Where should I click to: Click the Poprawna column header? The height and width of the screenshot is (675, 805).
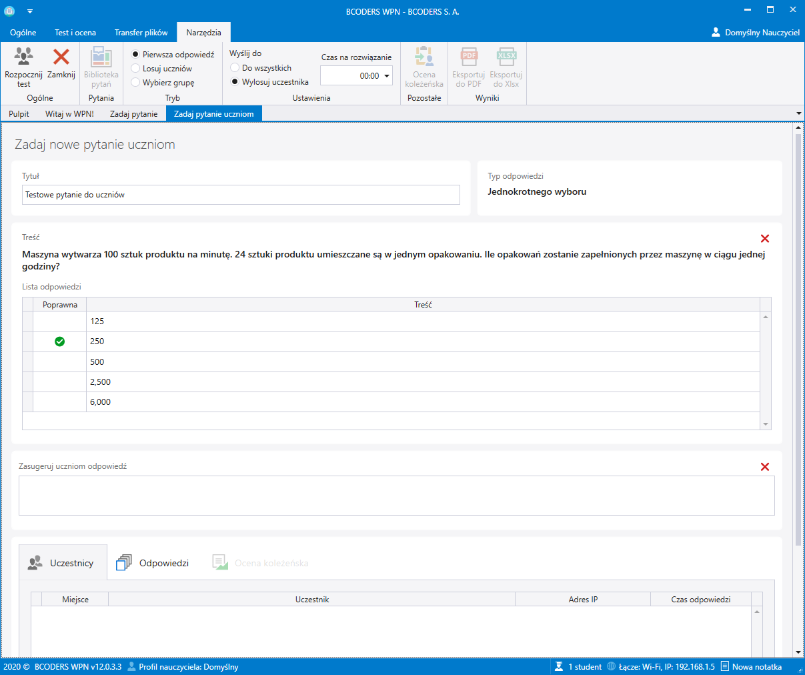tap(60, 305)
